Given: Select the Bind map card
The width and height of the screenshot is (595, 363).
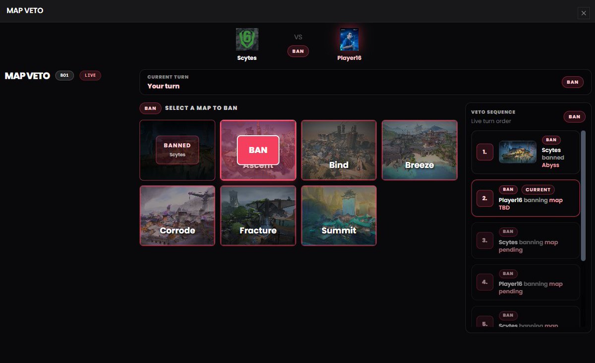Looking at the screenshot, I should click(x=339, y=150).
